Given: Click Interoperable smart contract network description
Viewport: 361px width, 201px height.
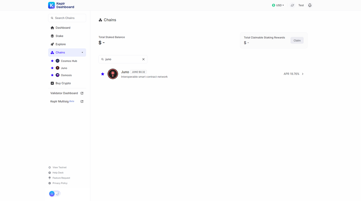Looking at the screenshot, I should click(144, 77).
